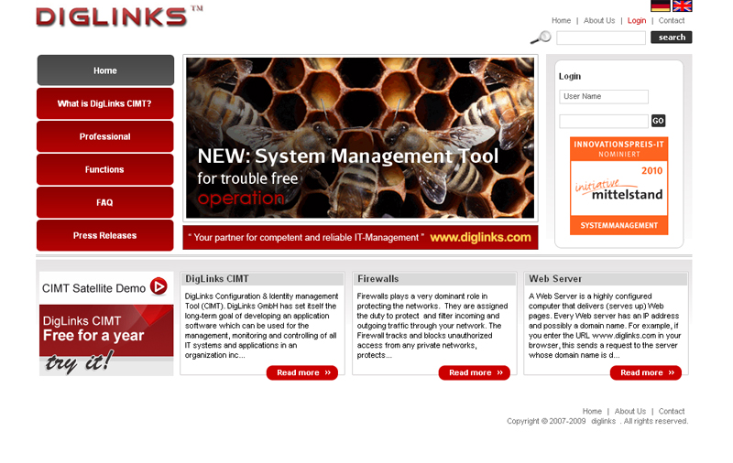
Task: Open the Home sidebar menu item
Action: click(x=105, y=70)
